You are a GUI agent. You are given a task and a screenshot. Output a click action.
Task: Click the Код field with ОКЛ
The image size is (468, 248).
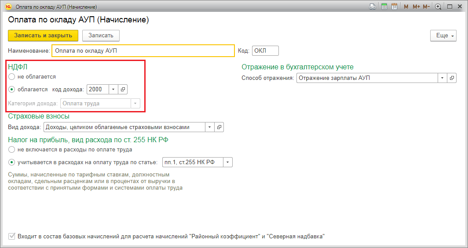265,50
